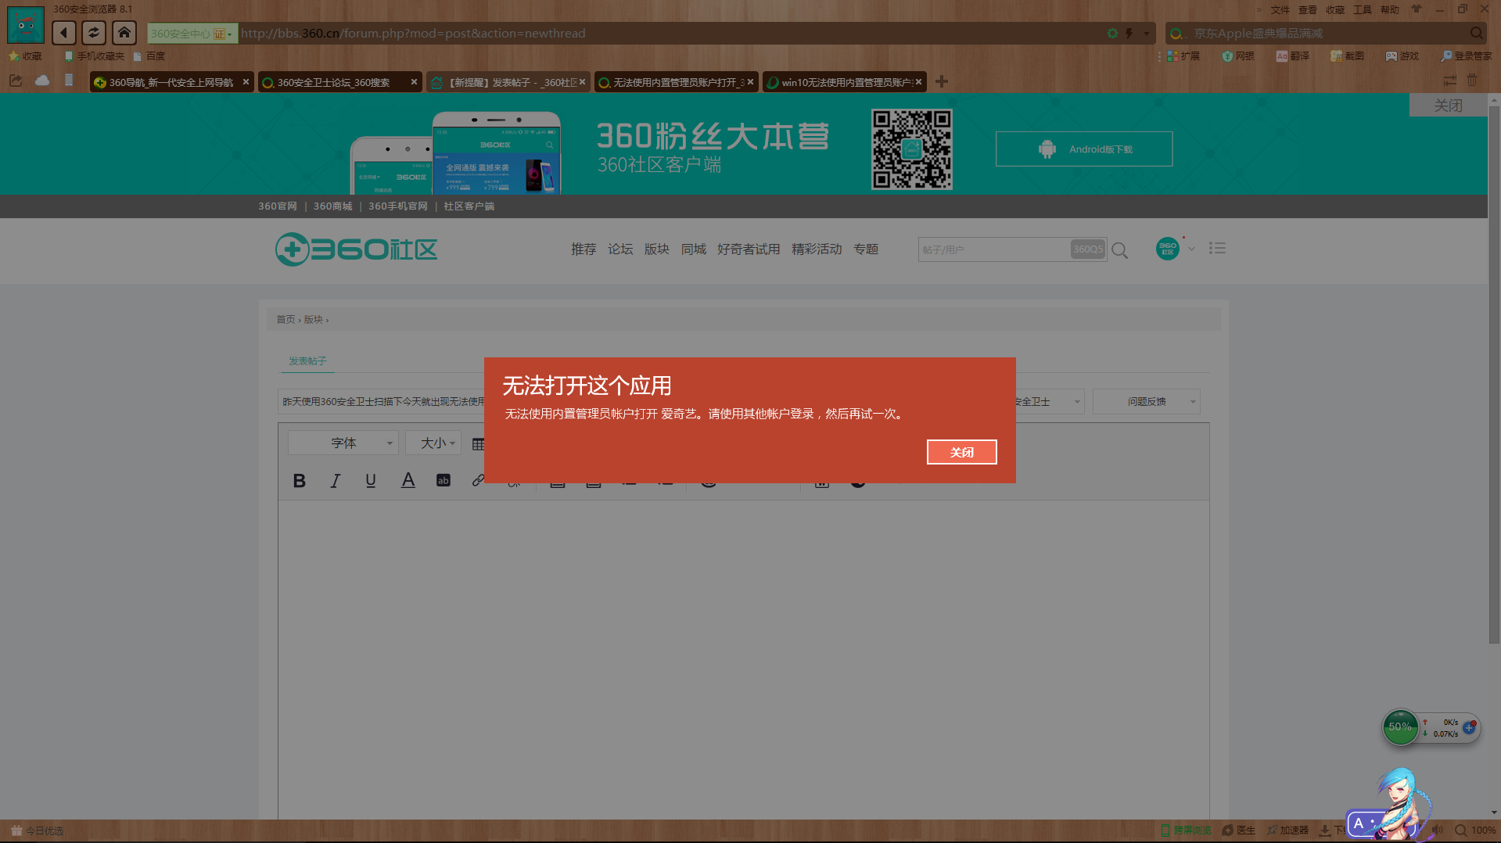This screenshot has width=1501, height=843.
Task: Open the 社区客户端 link
Action: click(x=469, y=206)
